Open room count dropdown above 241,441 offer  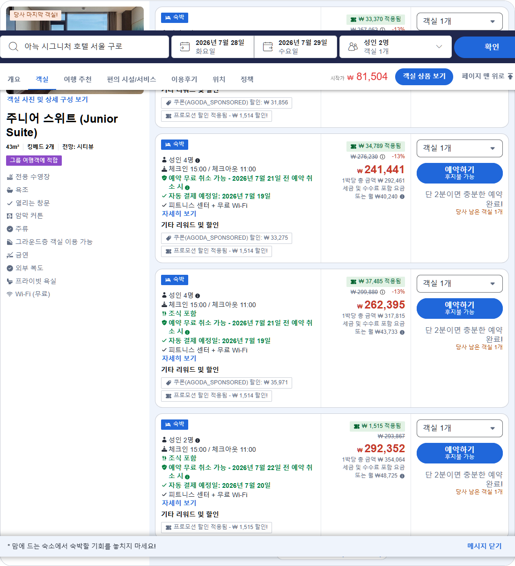(460, 148)
